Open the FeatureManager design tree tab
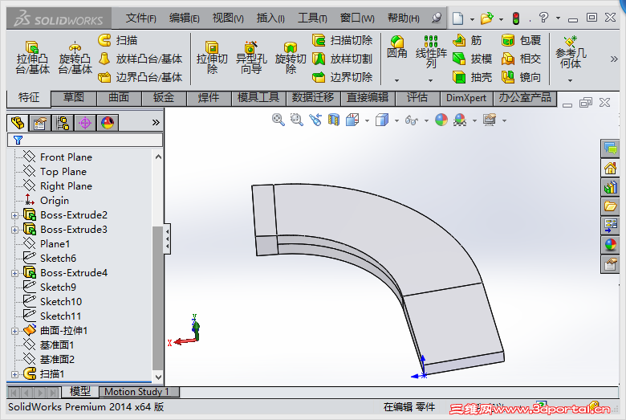The height and width of the screenshot is (420, 626). (18, 123)
